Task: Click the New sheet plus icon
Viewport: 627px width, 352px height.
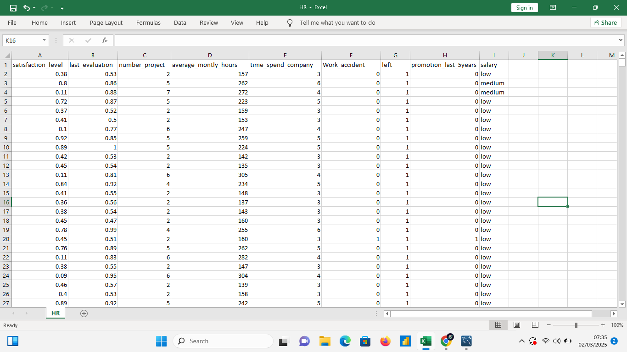Action: pyautogui.click(x=84, y=313)
